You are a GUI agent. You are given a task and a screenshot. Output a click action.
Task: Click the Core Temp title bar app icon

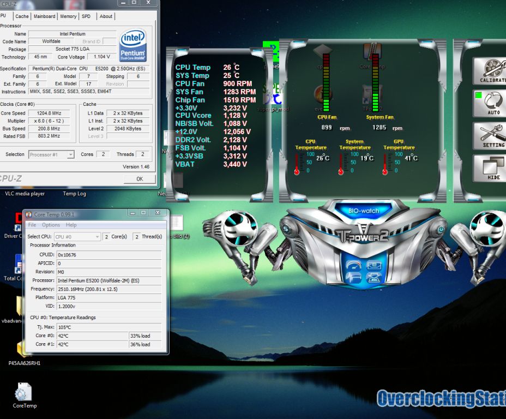[29, 214]
